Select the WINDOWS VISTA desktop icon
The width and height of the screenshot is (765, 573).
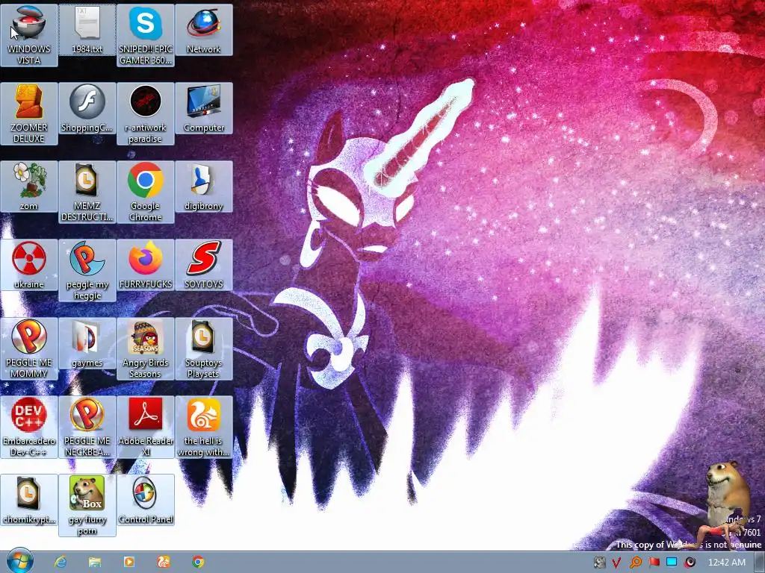tap(29, 35)
